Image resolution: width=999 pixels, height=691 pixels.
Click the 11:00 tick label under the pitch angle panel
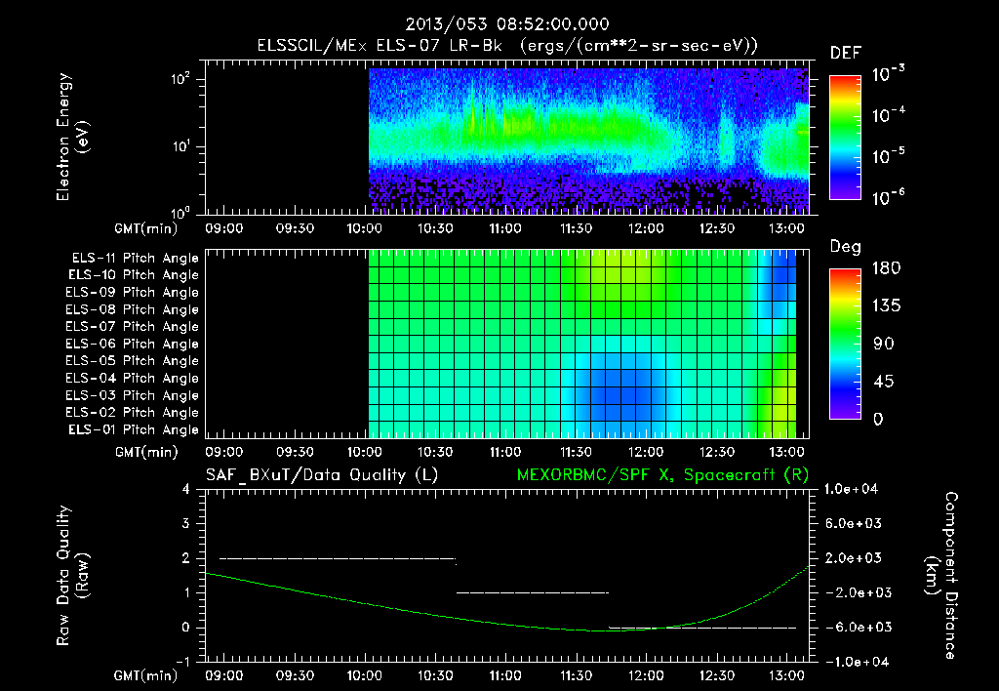coord(505,453)
